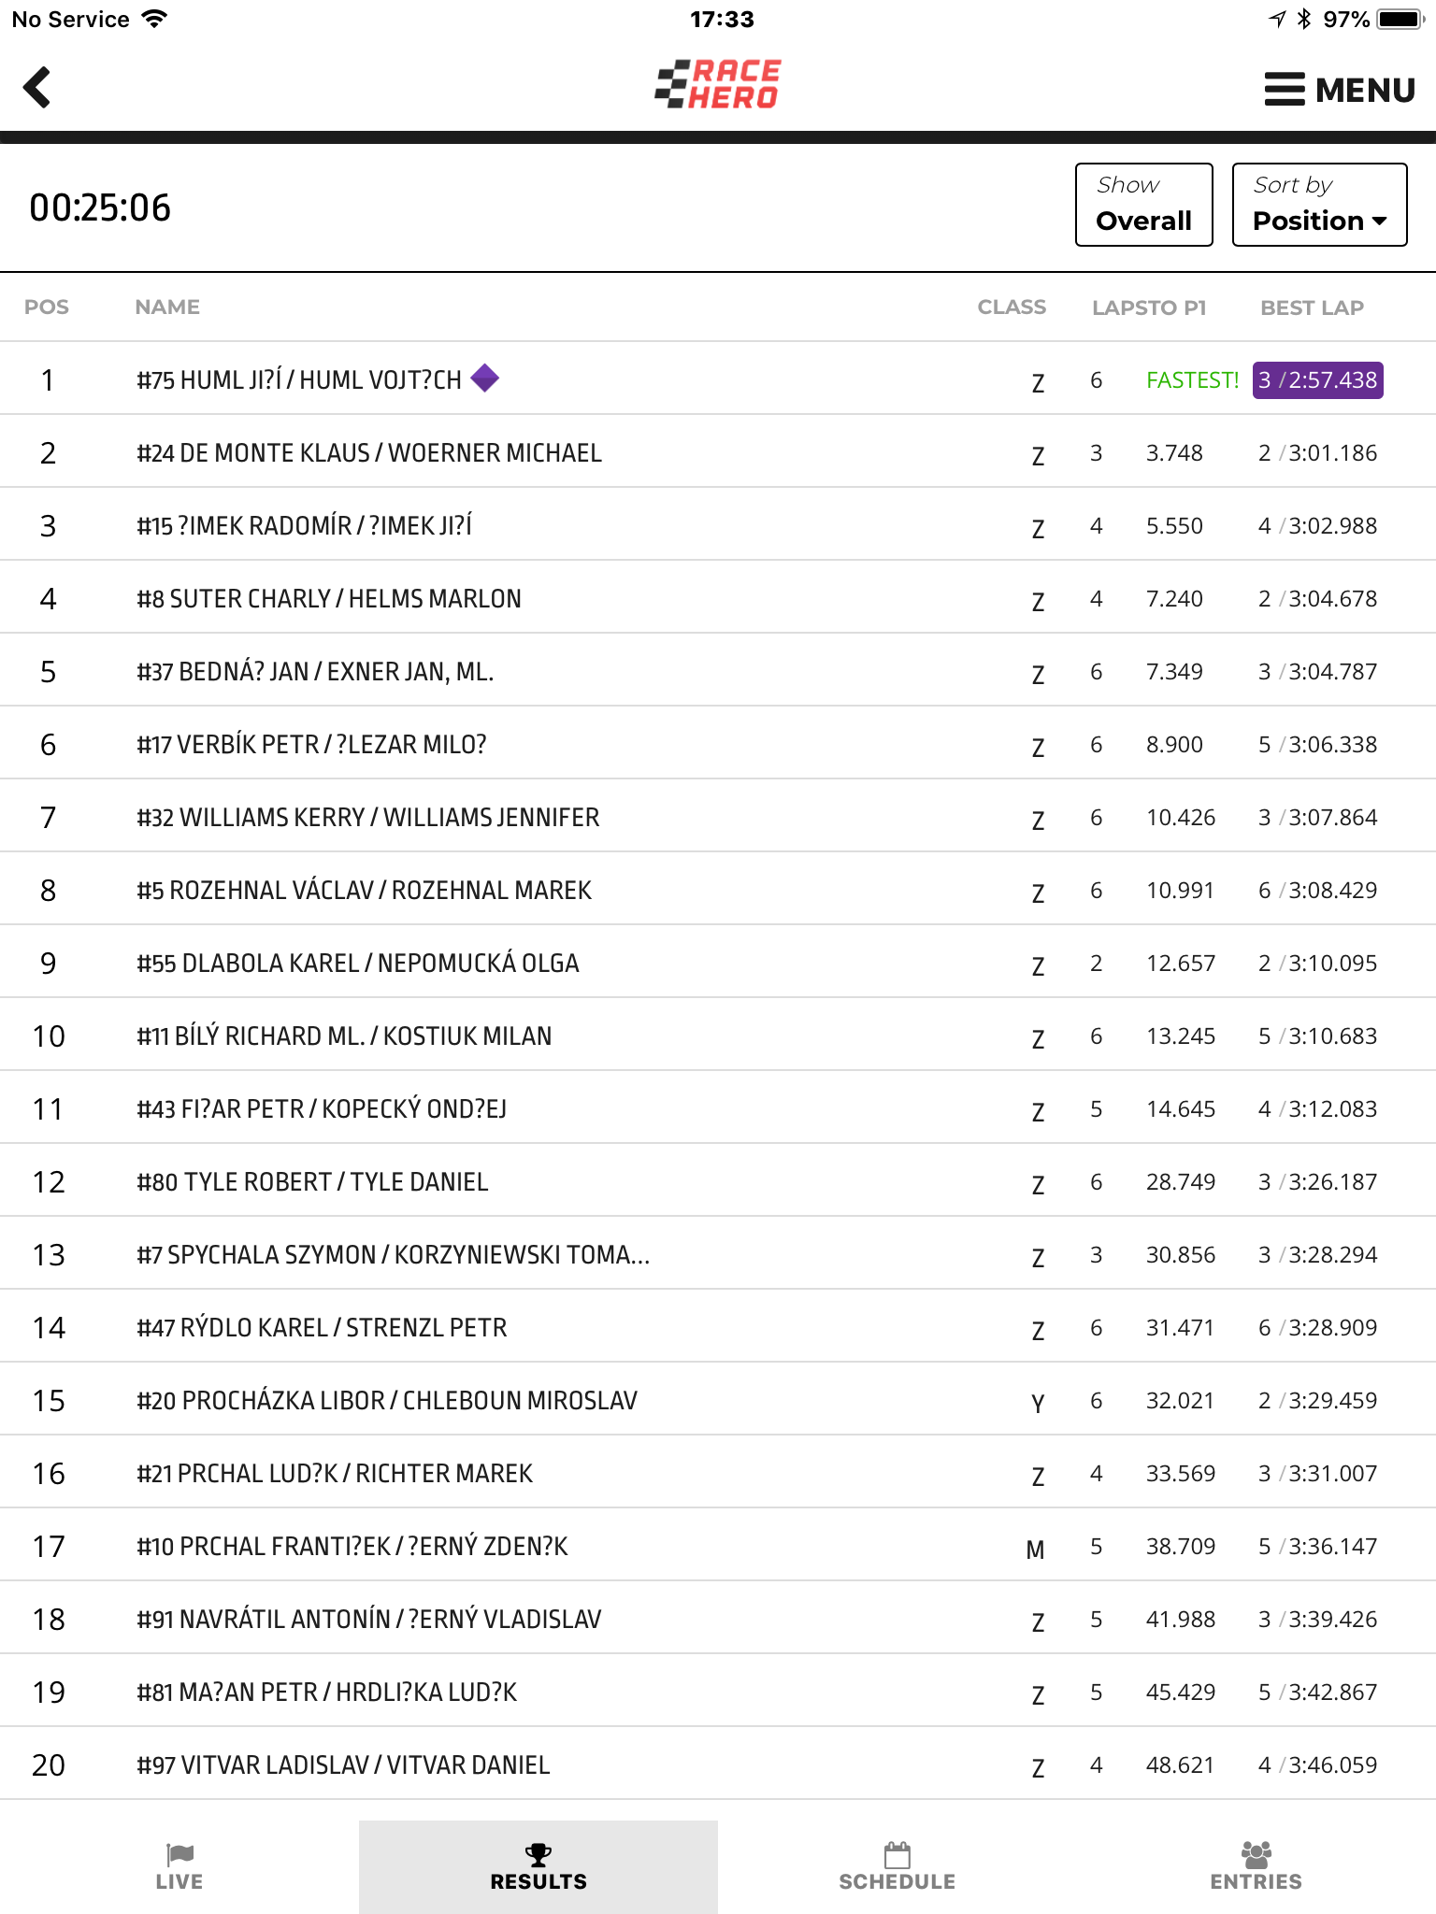Tap the CLASS column header

(1012, 307)
